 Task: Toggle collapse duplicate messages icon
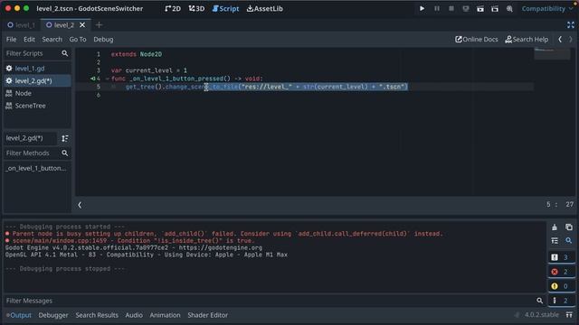click(555, 241)
